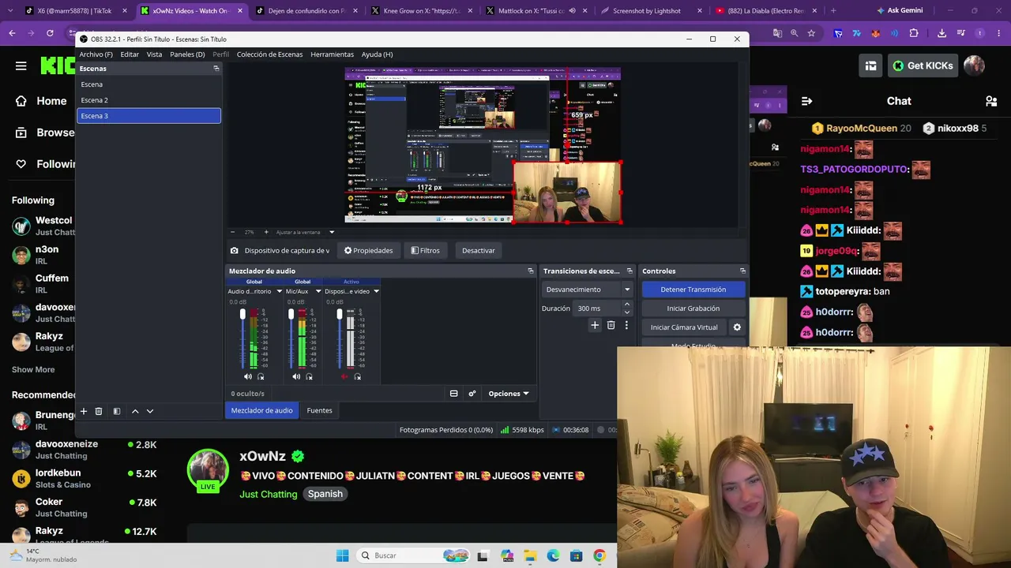Zoom in the OBS preview

pyautogui.click(x=266, y=232)
